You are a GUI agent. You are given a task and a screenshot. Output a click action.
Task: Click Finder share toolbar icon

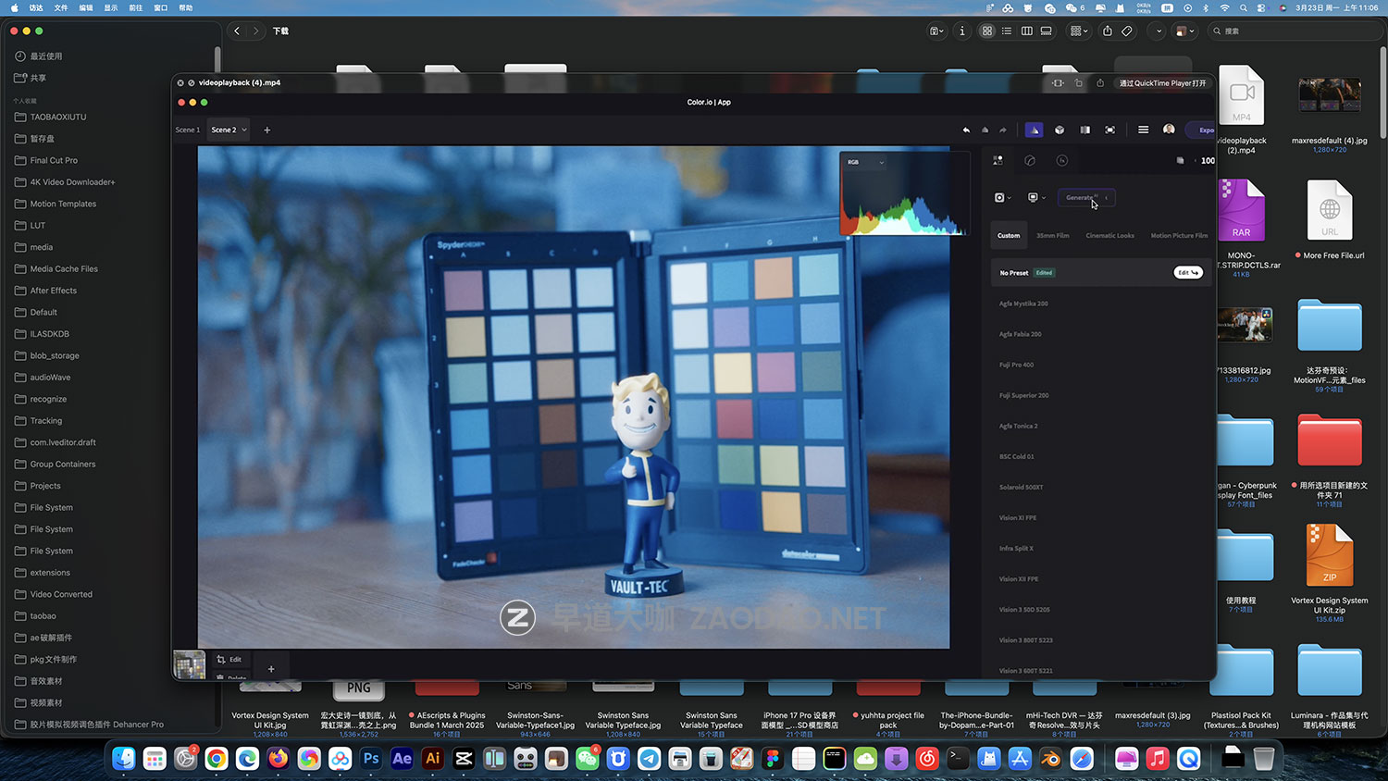pos(1107,31)
